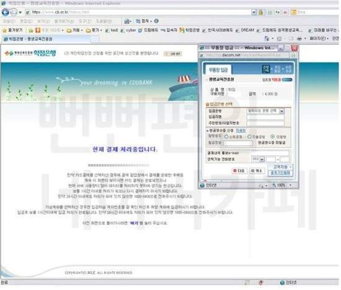Click the 주민번호/사업자번호 input field
Image resolution: width=341 pixels, height=290 pixels.
265,123
